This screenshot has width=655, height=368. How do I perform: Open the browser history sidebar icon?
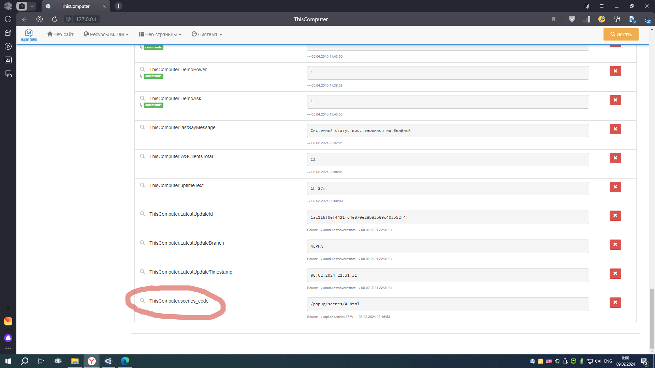[8, 19]
